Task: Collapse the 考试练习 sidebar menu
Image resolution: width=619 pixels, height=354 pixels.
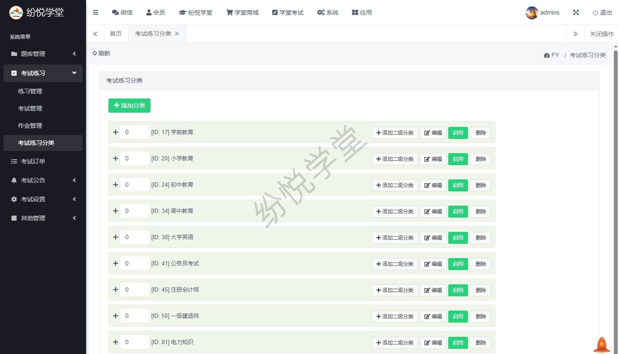Action: click(x=43, y=73)
